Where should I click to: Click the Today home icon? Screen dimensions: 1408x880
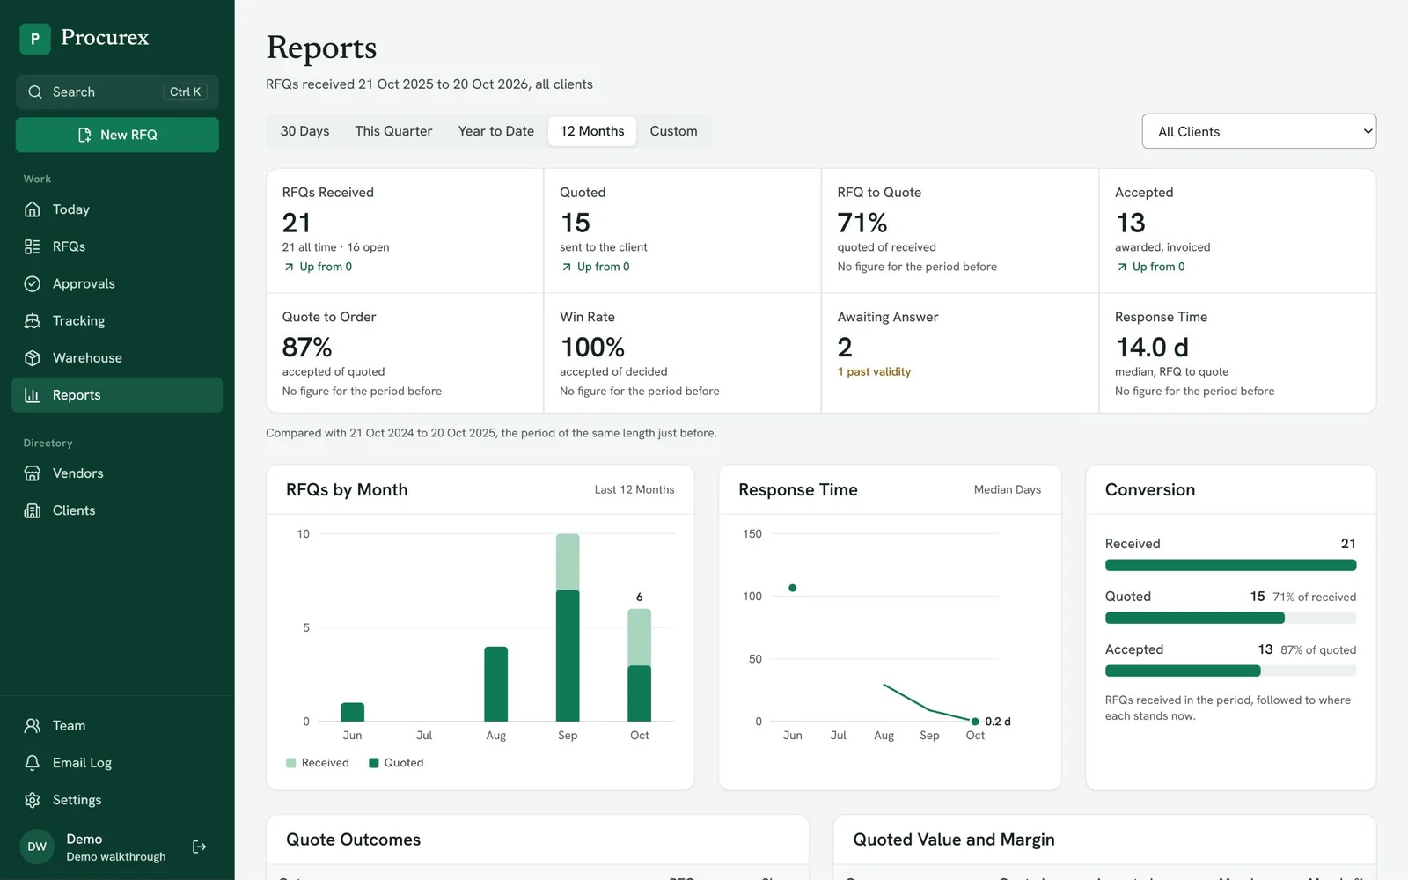(33, 209)
